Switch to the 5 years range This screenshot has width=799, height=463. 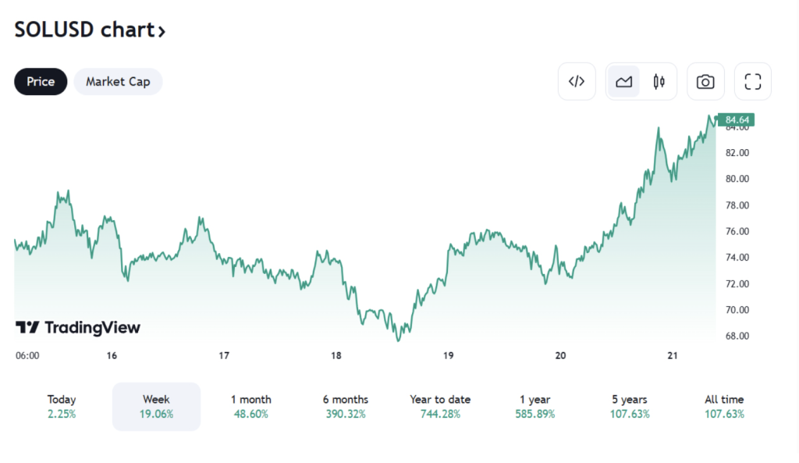point(629,406)
